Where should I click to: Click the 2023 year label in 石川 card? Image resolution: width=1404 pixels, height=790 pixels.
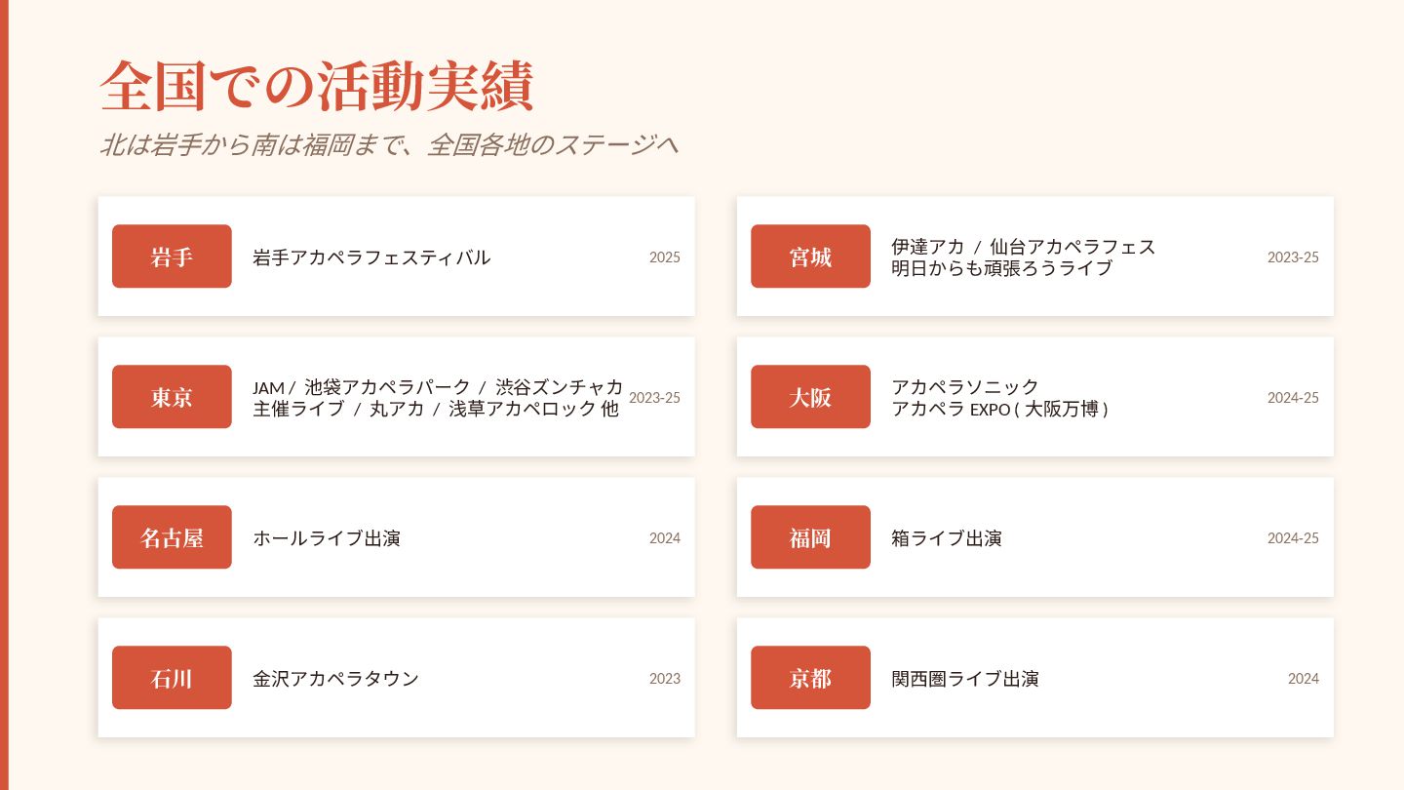(665, 679)
